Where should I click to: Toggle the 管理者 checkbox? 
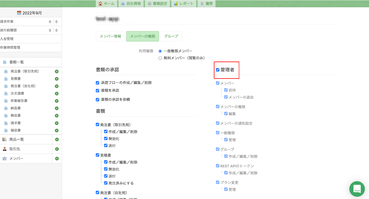(218, 70)
